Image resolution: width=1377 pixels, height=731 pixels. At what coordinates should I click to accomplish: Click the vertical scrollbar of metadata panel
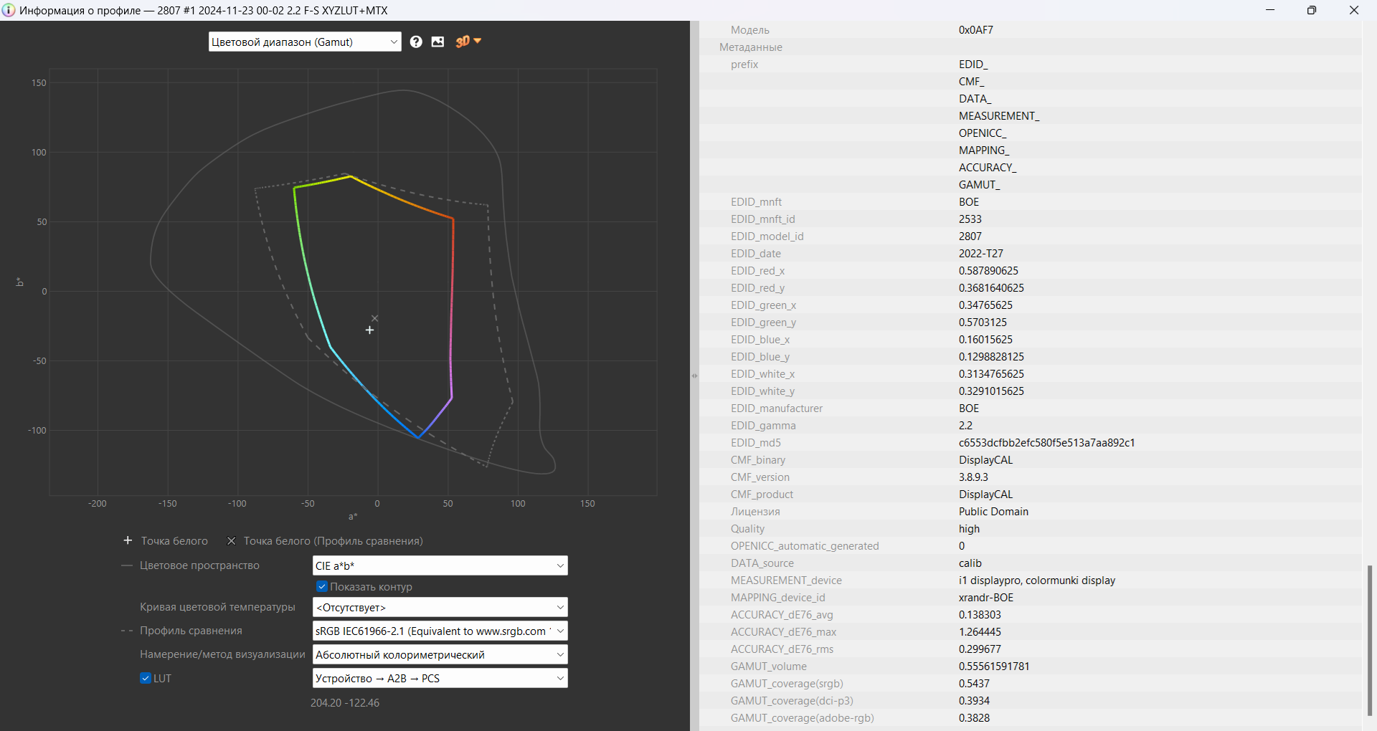[1369, 639]
